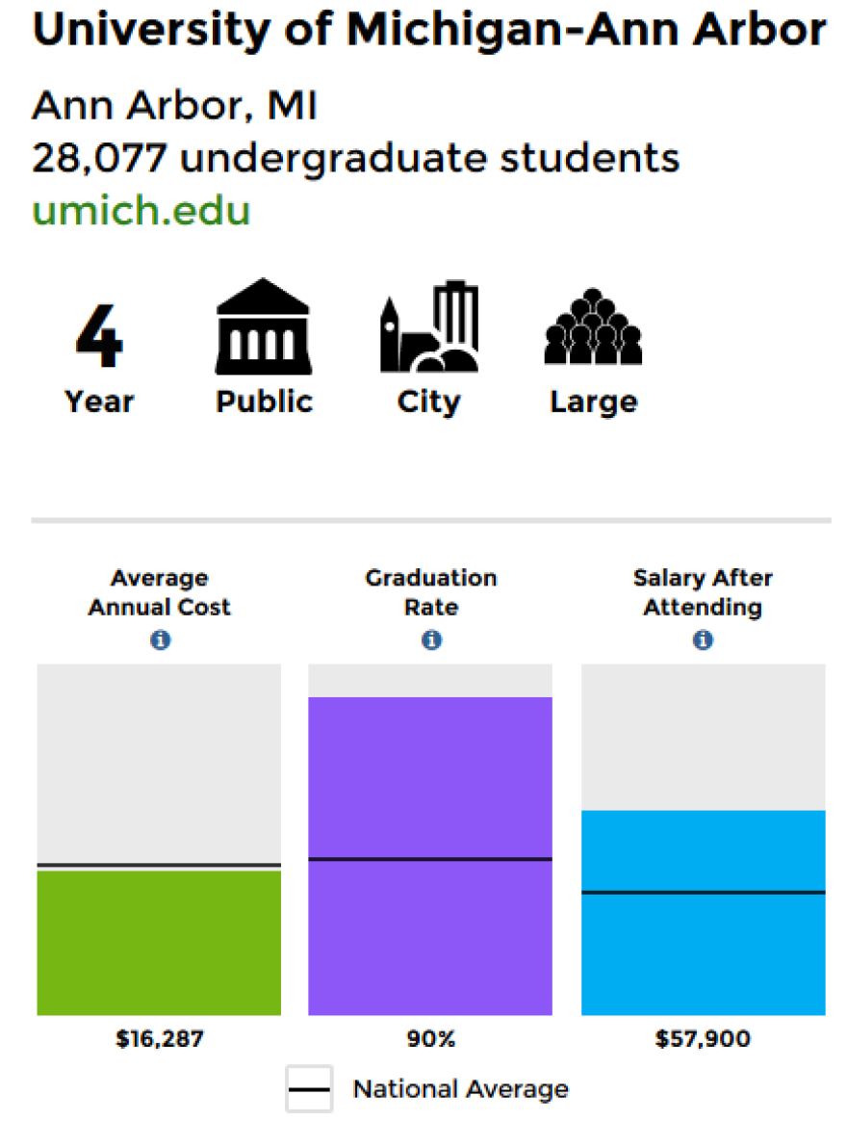
Task: Click the Salary After Attending heading
Action: point(703,592)
